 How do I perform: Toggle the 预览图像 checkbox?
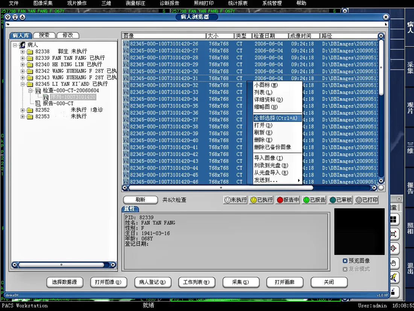(345, 261)
